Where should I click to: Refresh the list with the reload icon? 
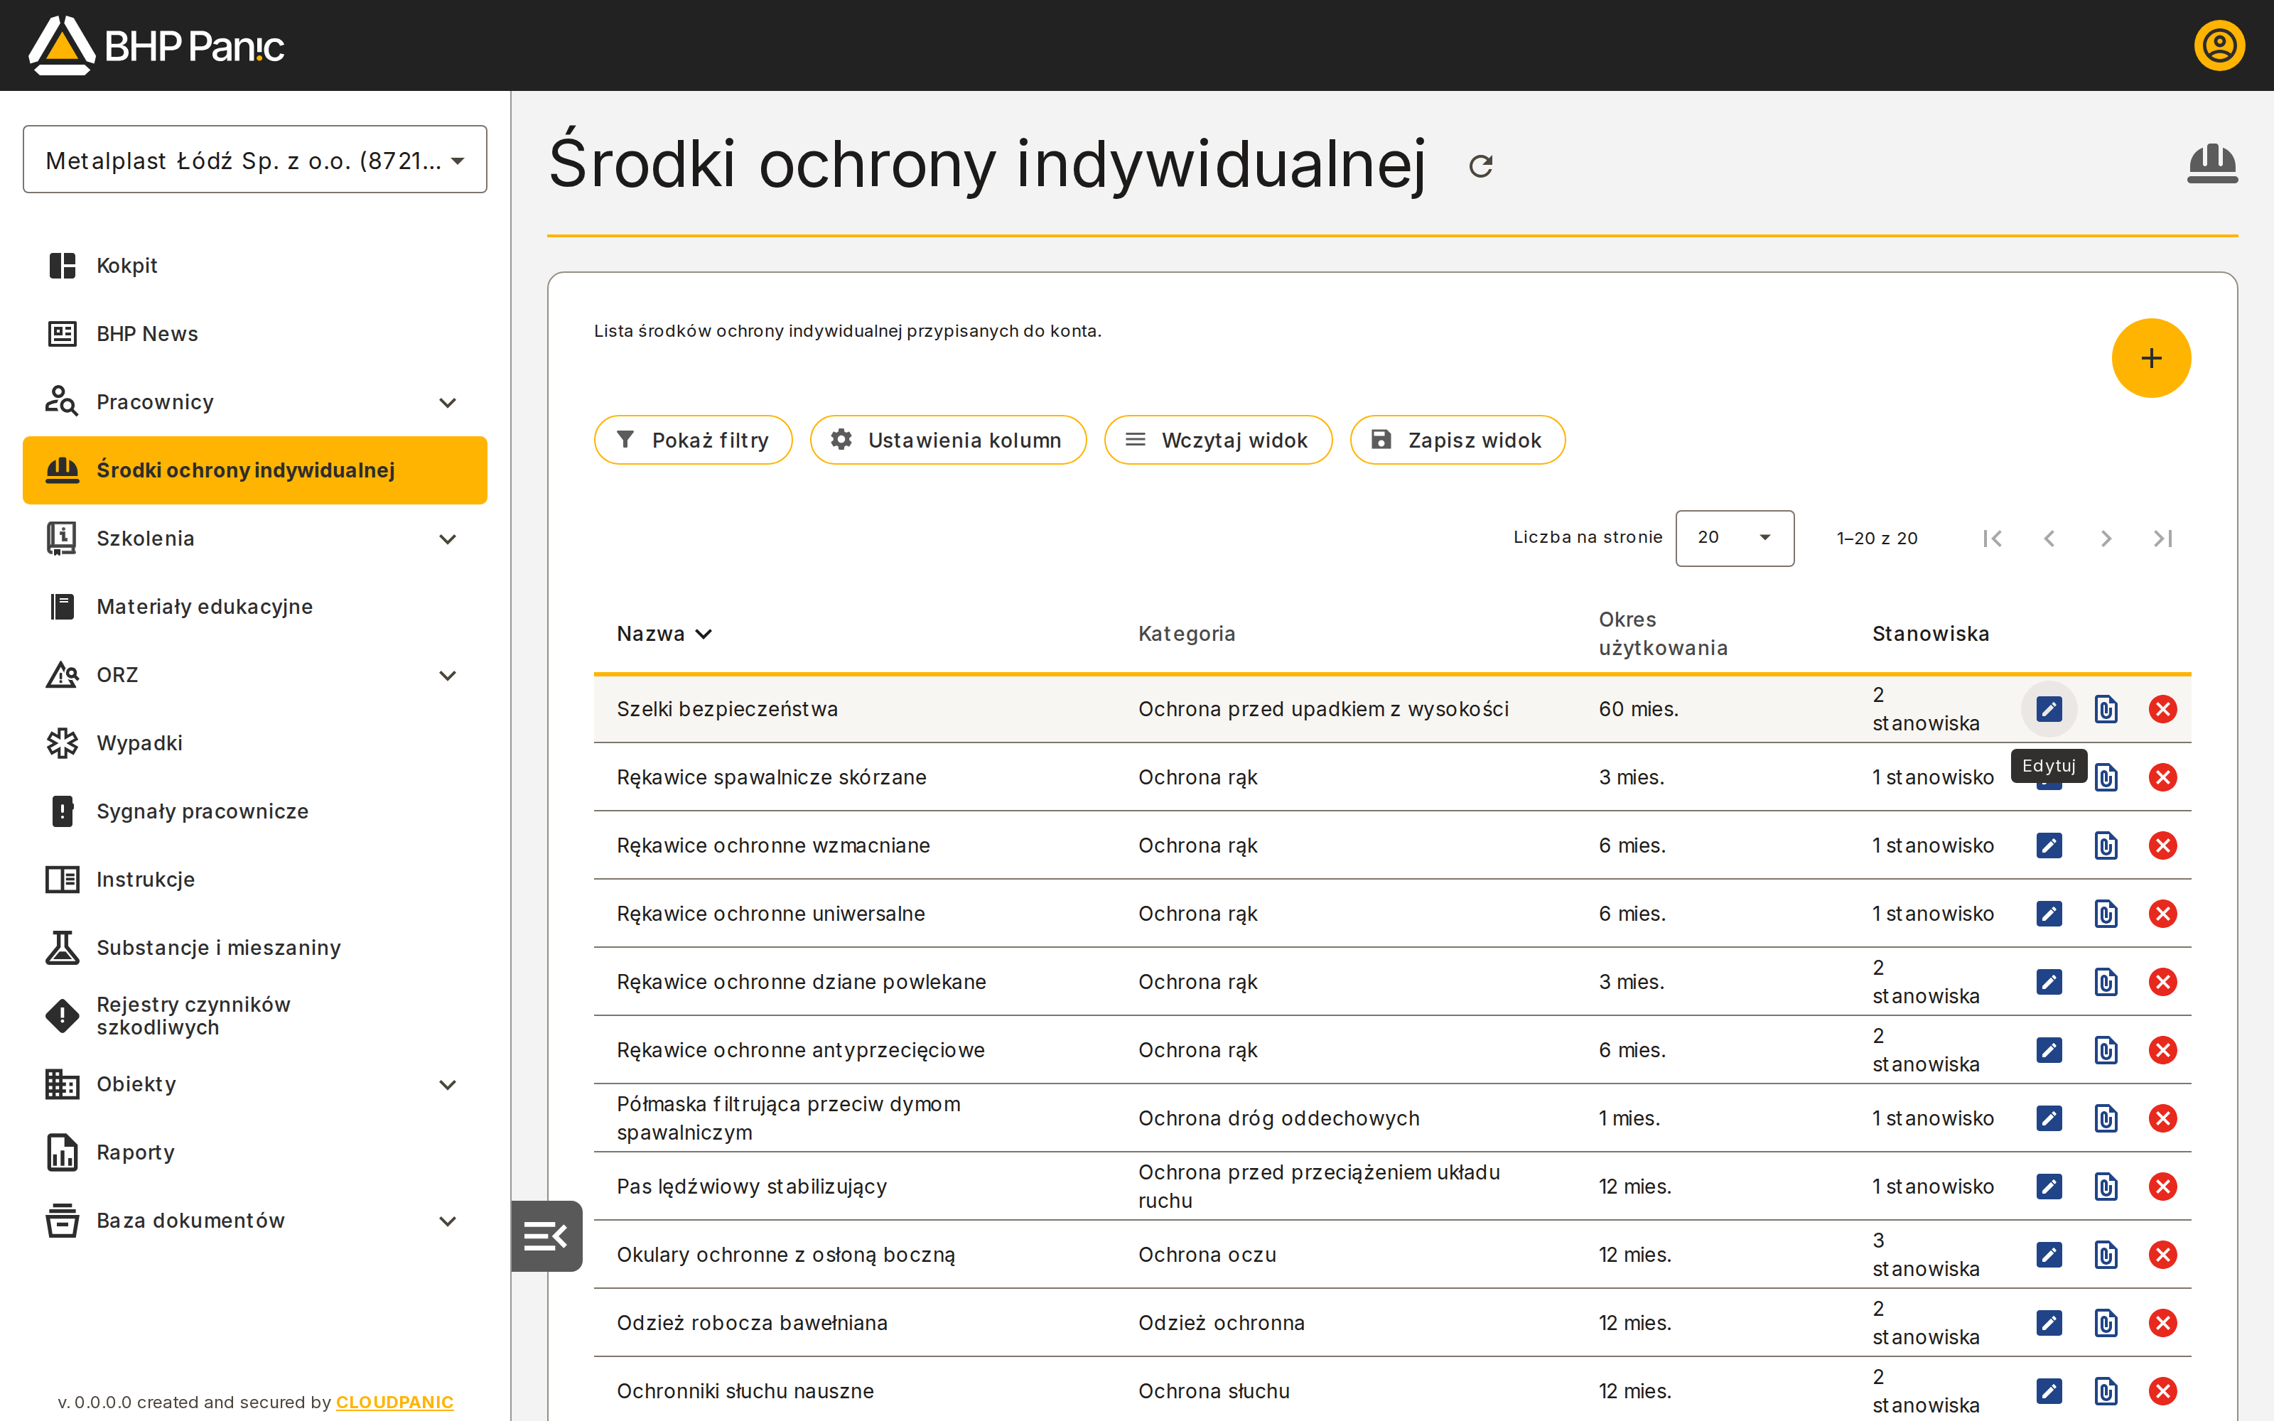1481,166
